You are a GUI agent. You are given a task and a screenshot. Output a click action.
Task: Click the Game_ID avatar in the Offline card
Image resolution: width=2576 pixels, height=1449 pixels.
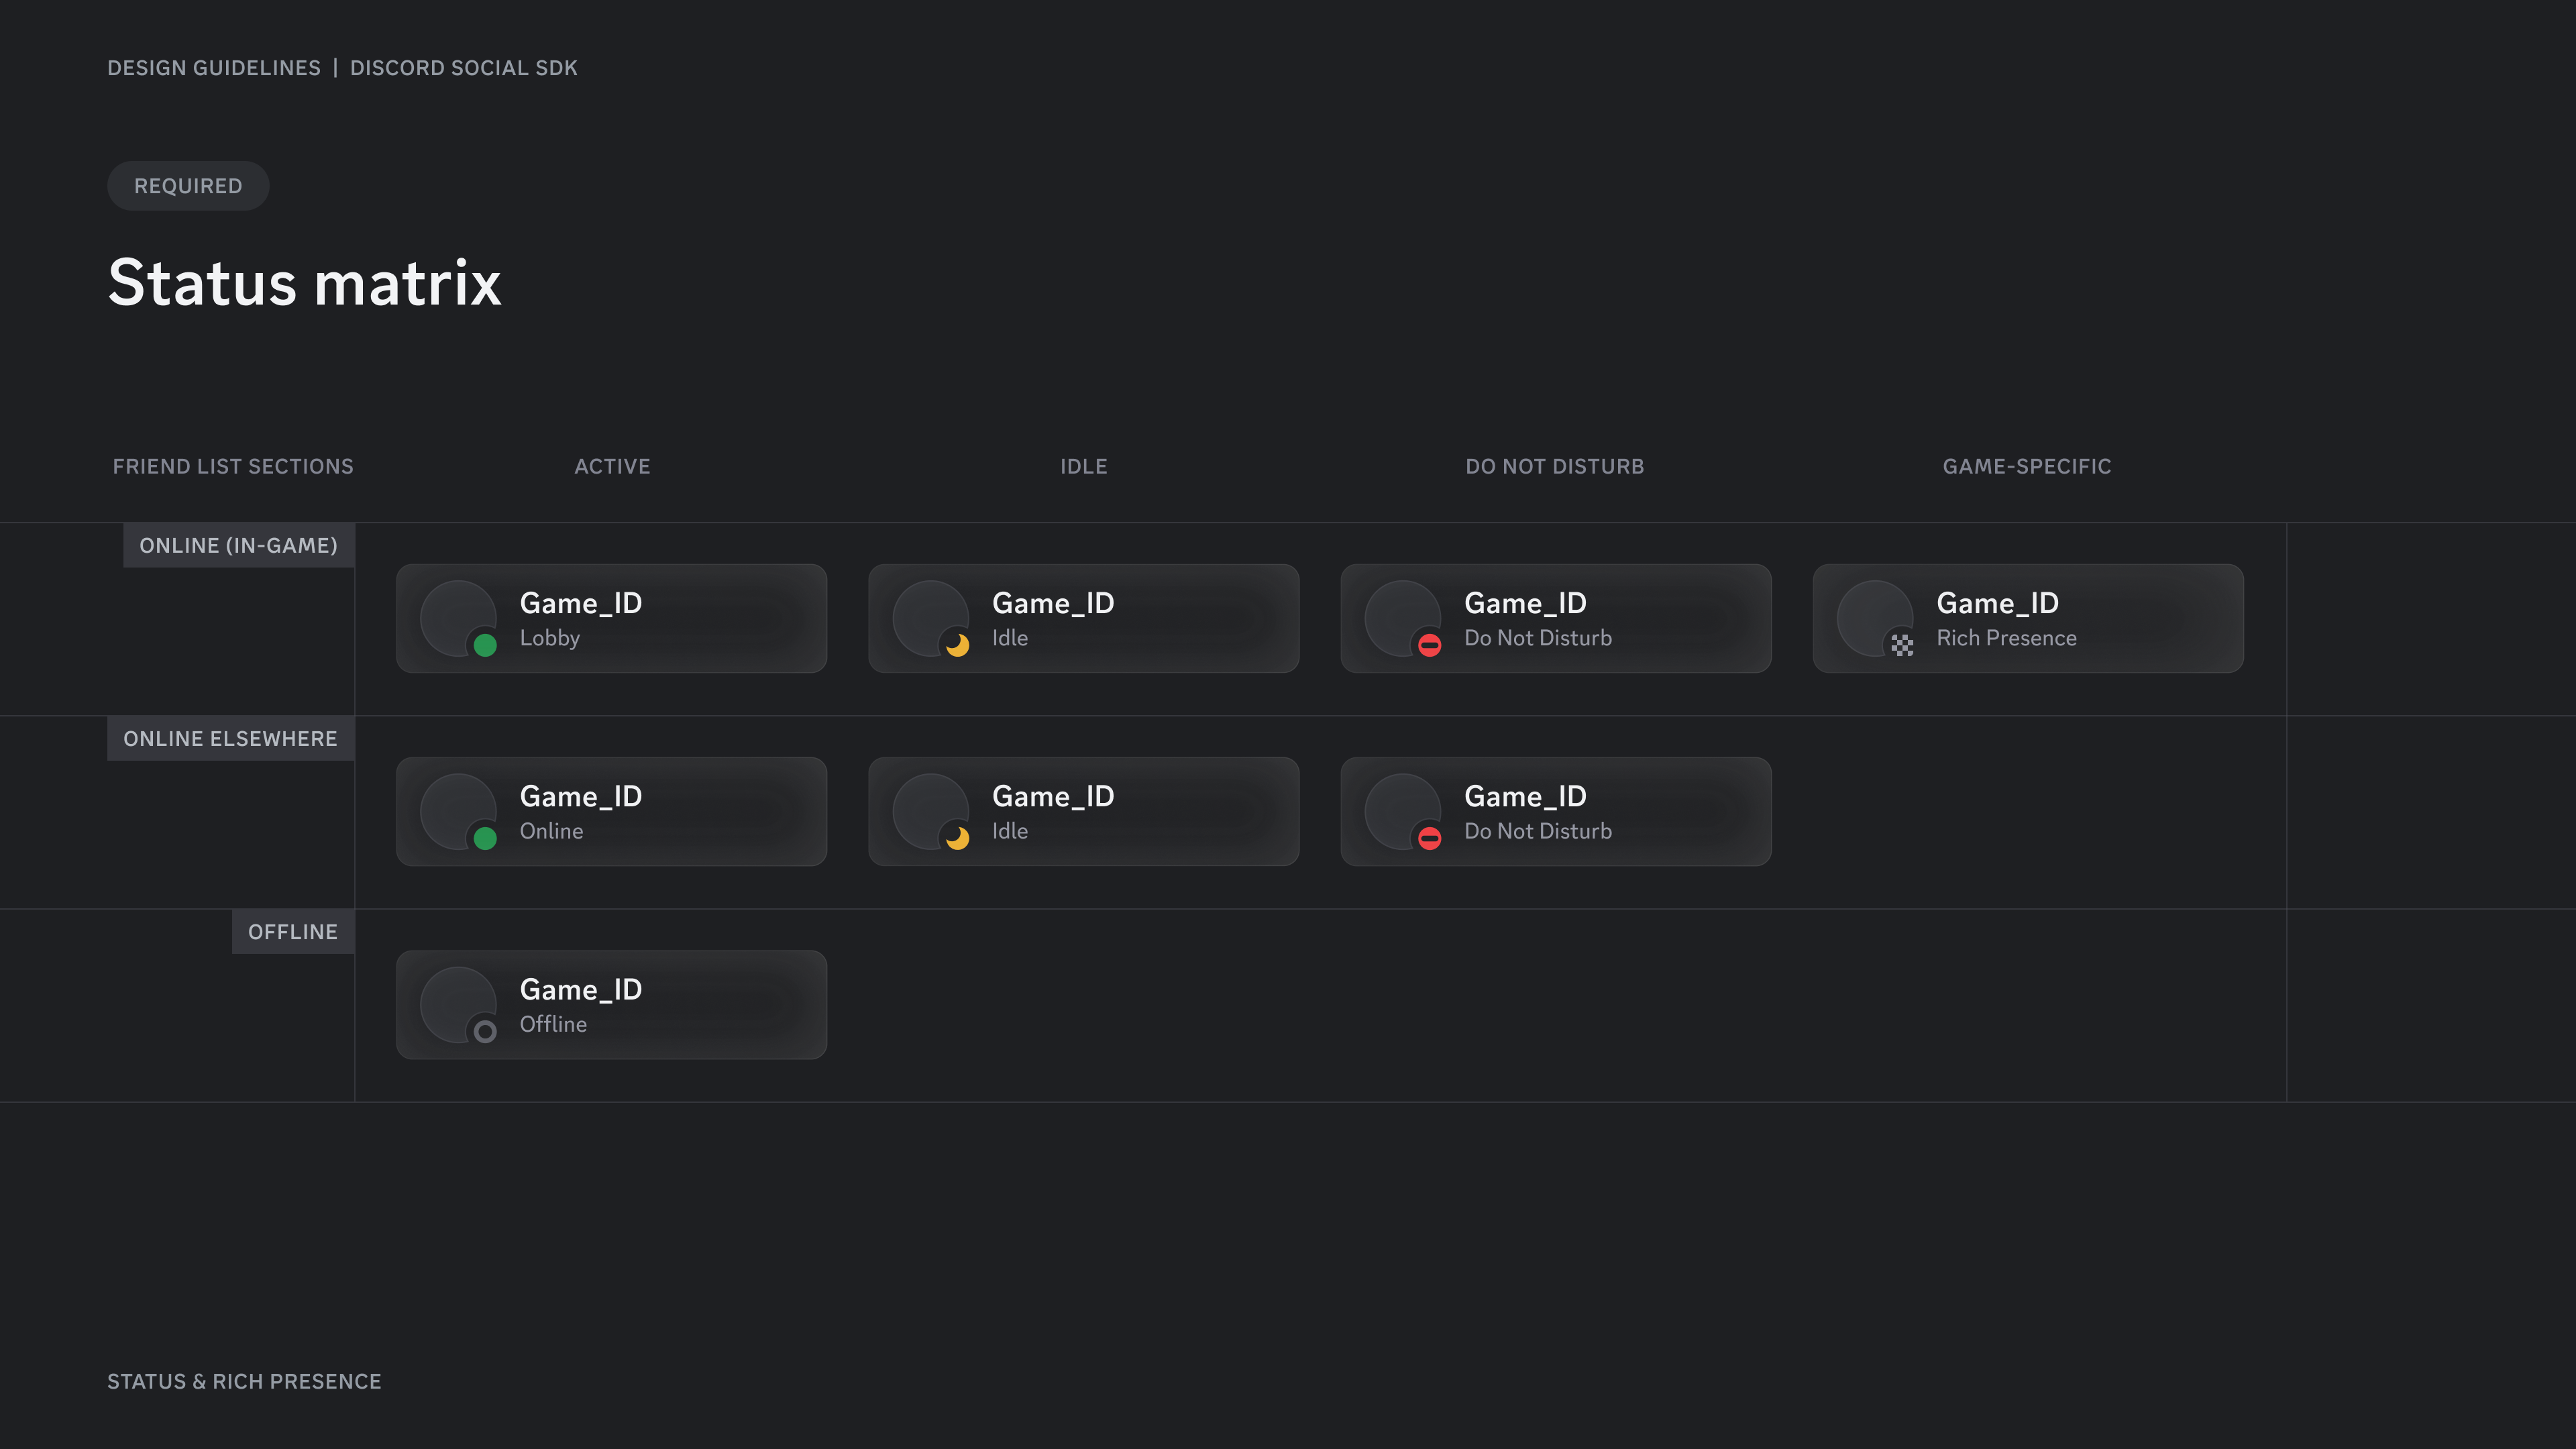tap(459, 1004)
